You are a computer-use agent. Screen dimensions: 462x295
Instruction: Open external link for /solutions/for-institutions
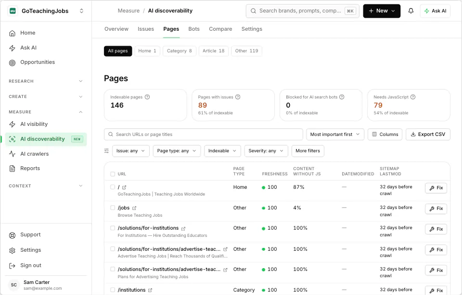[183, 229]
